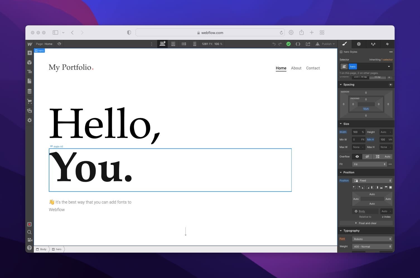Open more Fit options three dots
This screenshot has height=278, width=420.
pos(390,164)
